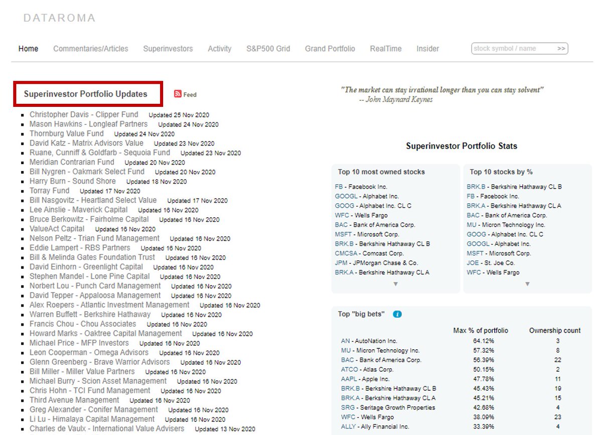The image size is (602, 435).
Task: Open Bill Nygren - Oakmark Select Fund
Action: [x=87, y=172]
